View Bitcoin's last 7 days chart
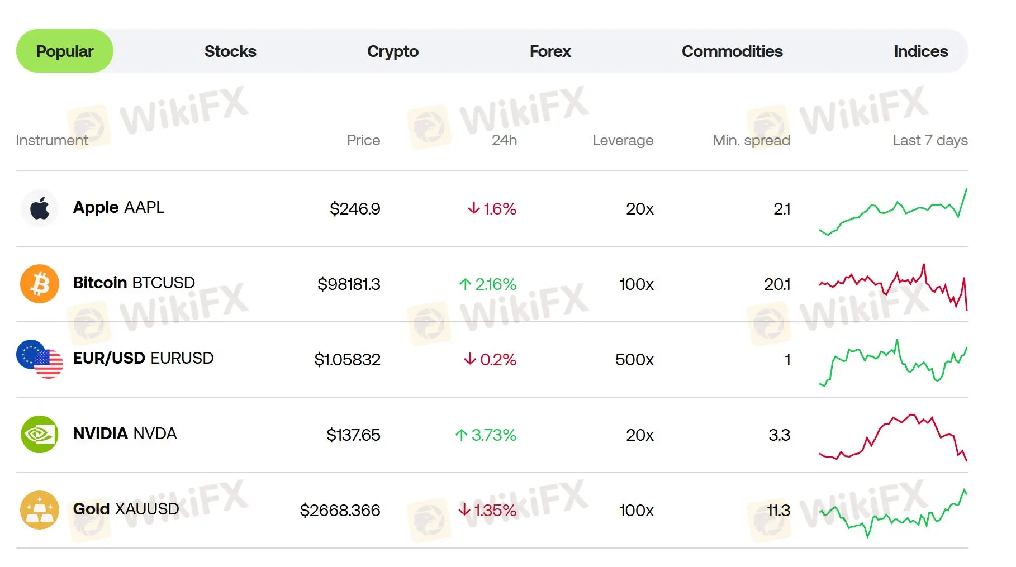The image size is (1016, 567). pos(893,286)
